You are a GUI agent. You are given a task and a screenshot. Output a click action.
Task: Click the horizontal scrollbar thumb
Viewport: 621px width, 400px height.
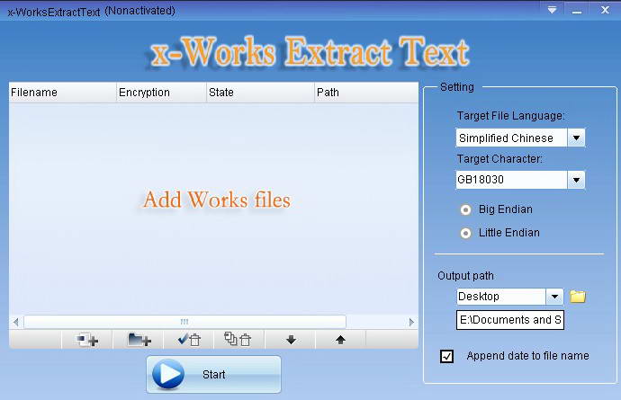pos(184,322)
